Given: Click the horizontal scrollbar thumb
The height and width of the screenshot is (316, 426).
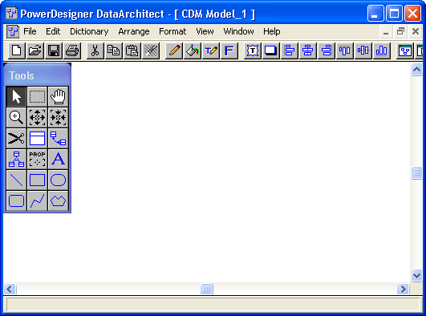Looking at the screenshot, I should 206,289.
